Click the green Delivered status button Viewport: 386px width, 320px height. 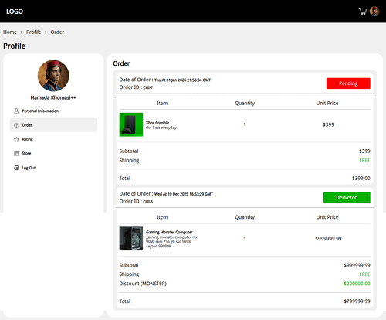tap(347, 197)
